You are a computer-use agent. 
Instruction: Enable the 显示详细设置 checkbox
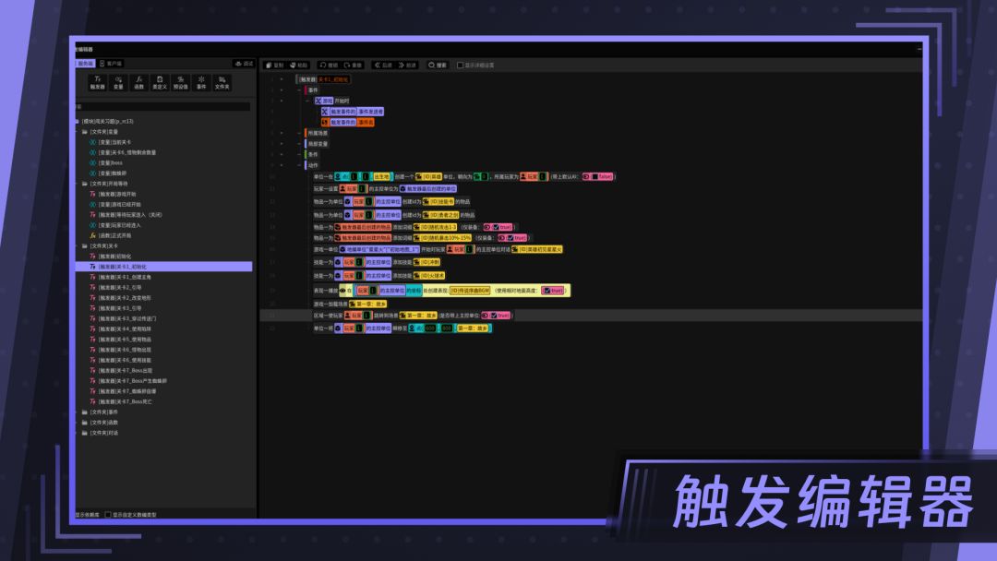(459, 65)
